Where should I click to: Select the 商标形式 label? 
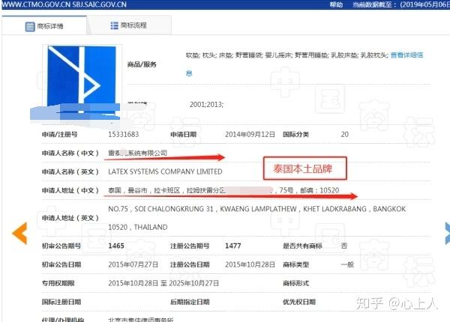[296, 283]
